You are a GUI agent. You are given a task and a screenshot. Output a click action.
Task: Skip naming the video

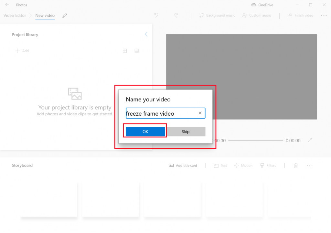[x=186, y=132]
